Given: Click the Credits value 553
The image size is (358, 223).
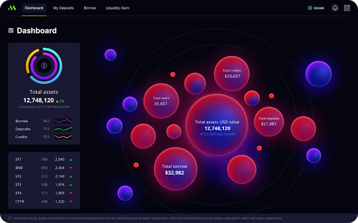Looking at the screenshot, I should [x=46, y=137].
